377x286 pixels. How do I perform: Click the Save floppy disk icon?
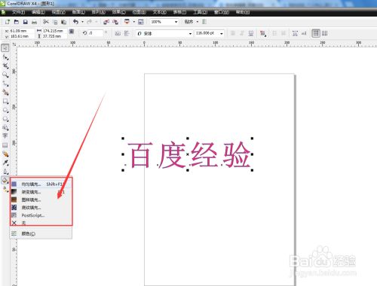point(26,22)
